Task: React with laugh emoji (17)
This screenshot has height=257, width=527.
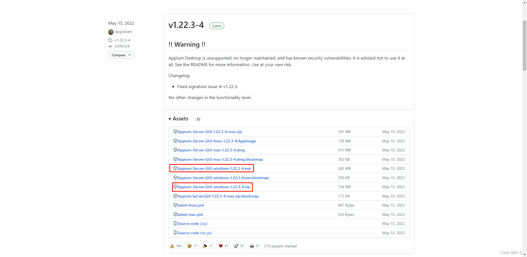Action: [192, 246]
